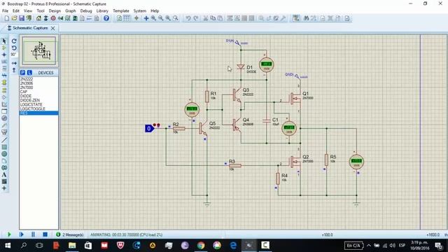The image size is (448, 252).
Task: Stop the simulation
Action: click(45, 234)
